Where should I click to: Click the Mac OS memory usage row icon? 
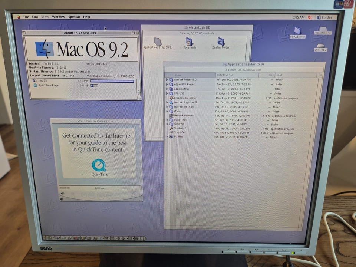coord(34,80)
